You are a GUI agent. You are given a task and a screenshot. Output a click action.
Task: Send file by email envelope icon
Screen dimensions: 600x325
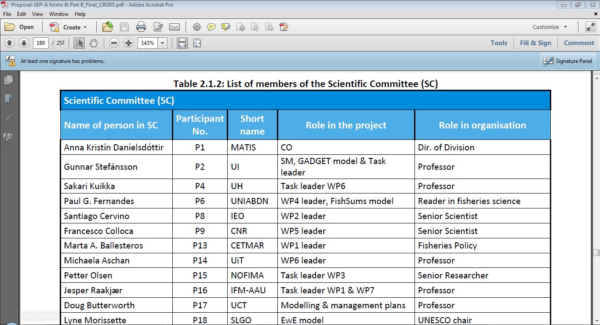(175, 27)
